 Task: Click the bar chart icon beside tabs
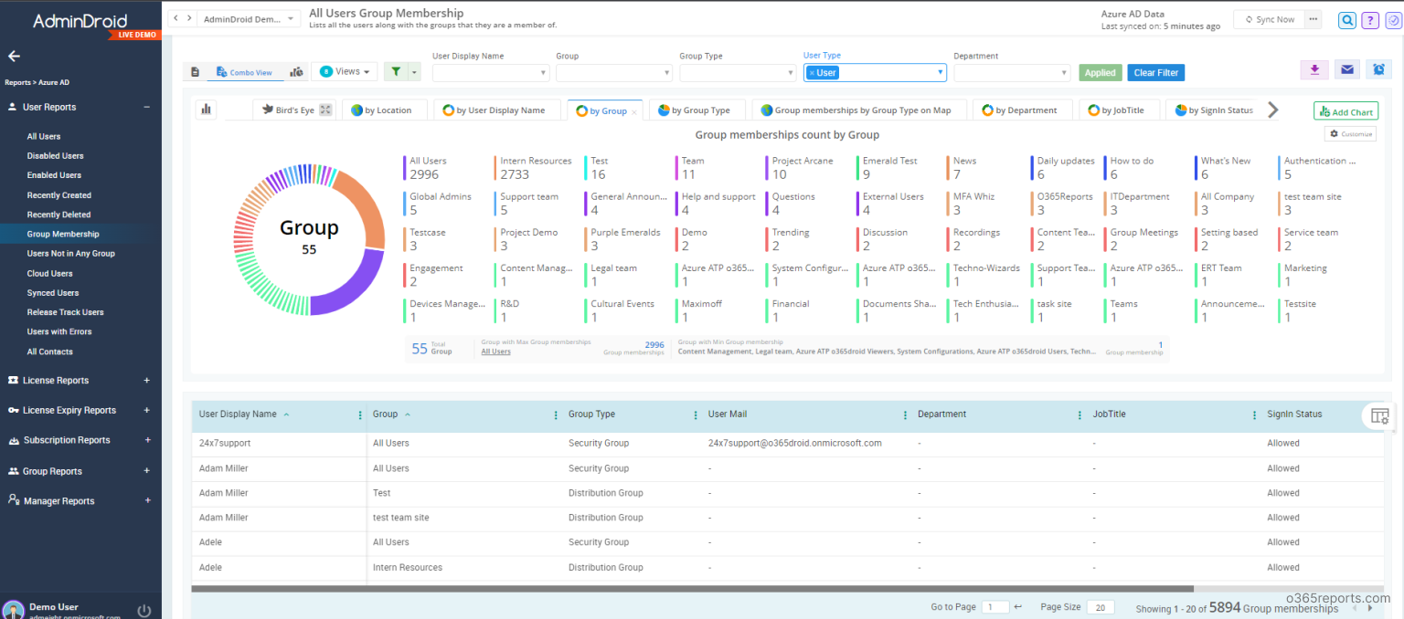coord(207,110)
